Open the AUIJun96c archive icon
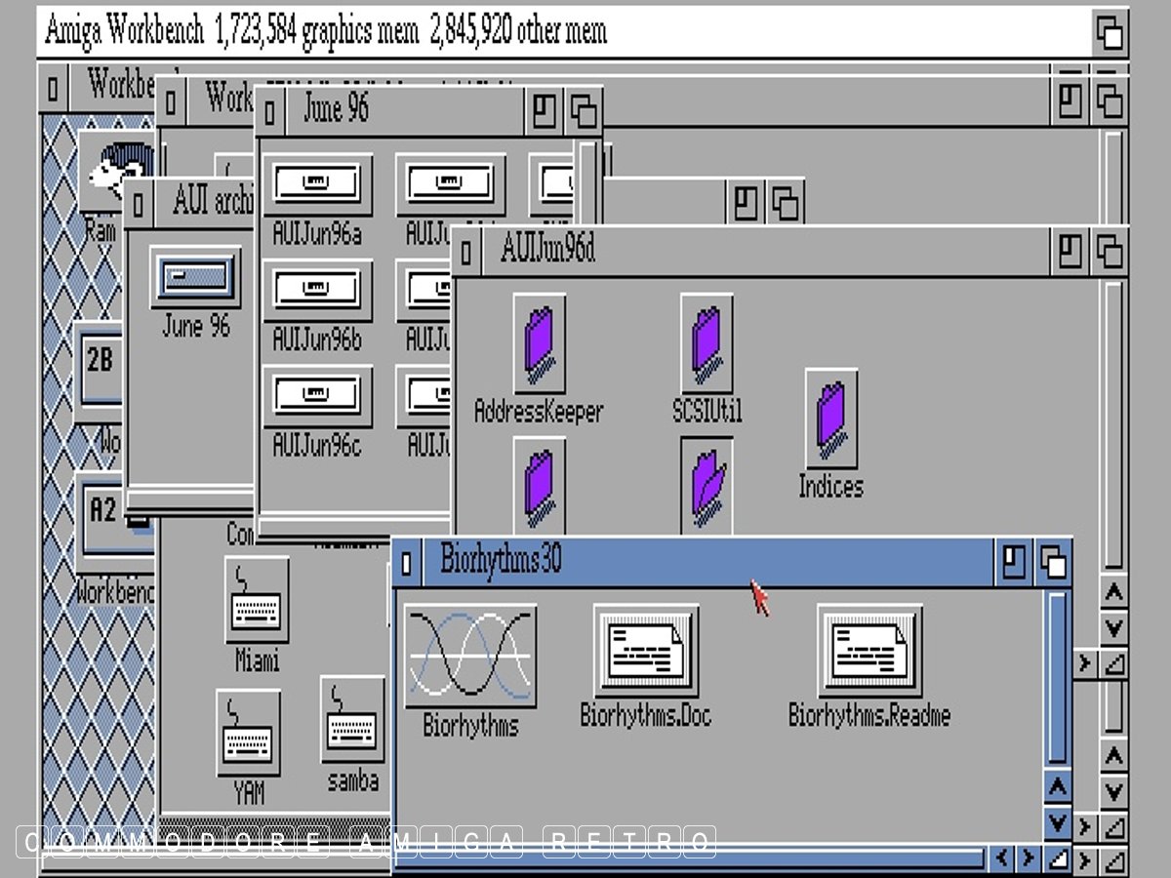Screen dimensions: 1171x878 pos(316,396)
